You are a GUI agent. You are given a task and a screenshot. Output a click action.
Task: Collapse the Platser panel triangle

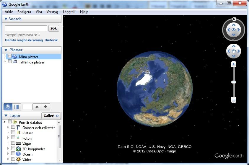(x=6, y=50)
